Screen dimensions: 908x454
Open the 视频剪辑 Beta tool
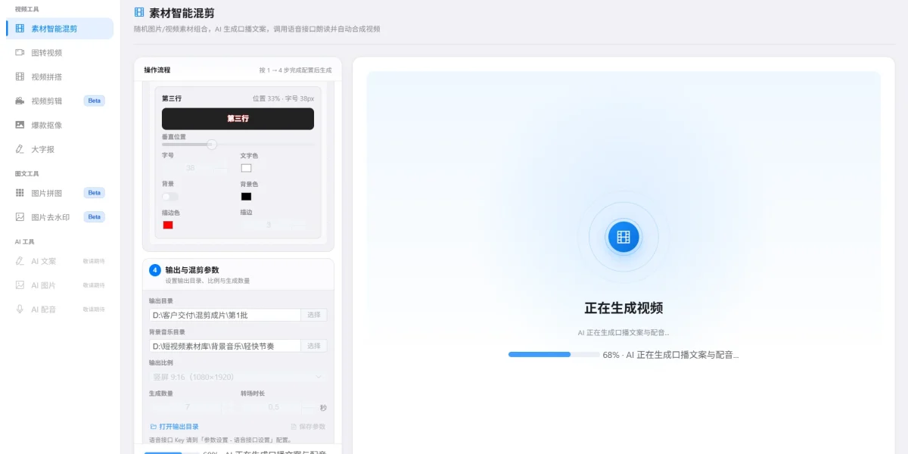[60, 101]
